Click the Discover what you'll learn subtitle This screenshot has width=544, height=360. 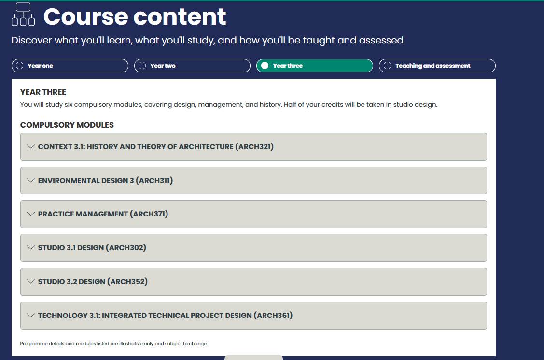coord(208,40)
